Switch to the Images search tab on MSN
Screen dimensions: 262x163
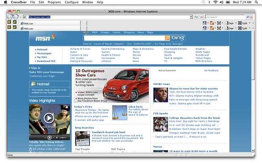pyautogui.click(x=105, y=33)
